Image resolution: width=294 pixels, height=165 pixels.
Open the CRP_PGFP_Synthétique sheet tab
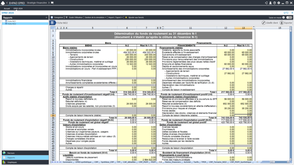point(241,162)
